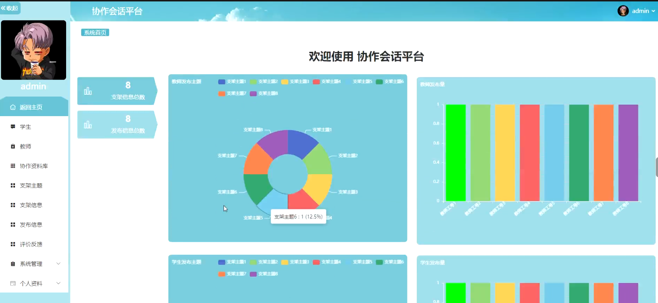This screenshot has width=658, height=303.
Task: Click the grid icon next to 协作资料库
Action: (13, 166)
